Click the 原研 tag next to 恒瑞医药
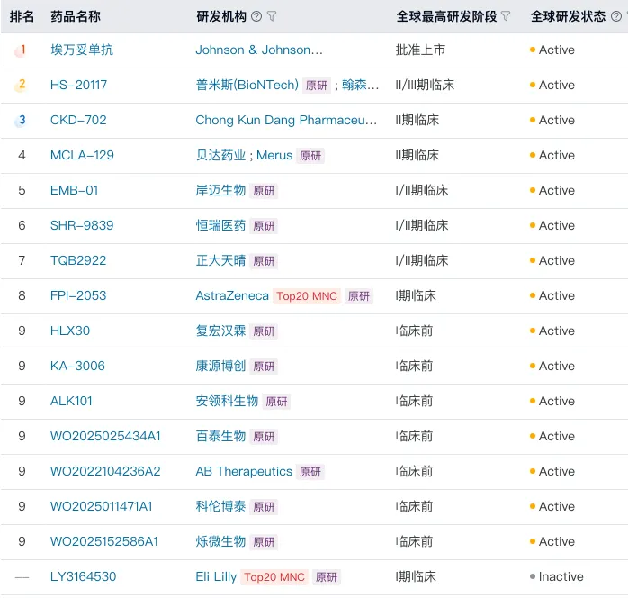 click(x=264, y=226)
